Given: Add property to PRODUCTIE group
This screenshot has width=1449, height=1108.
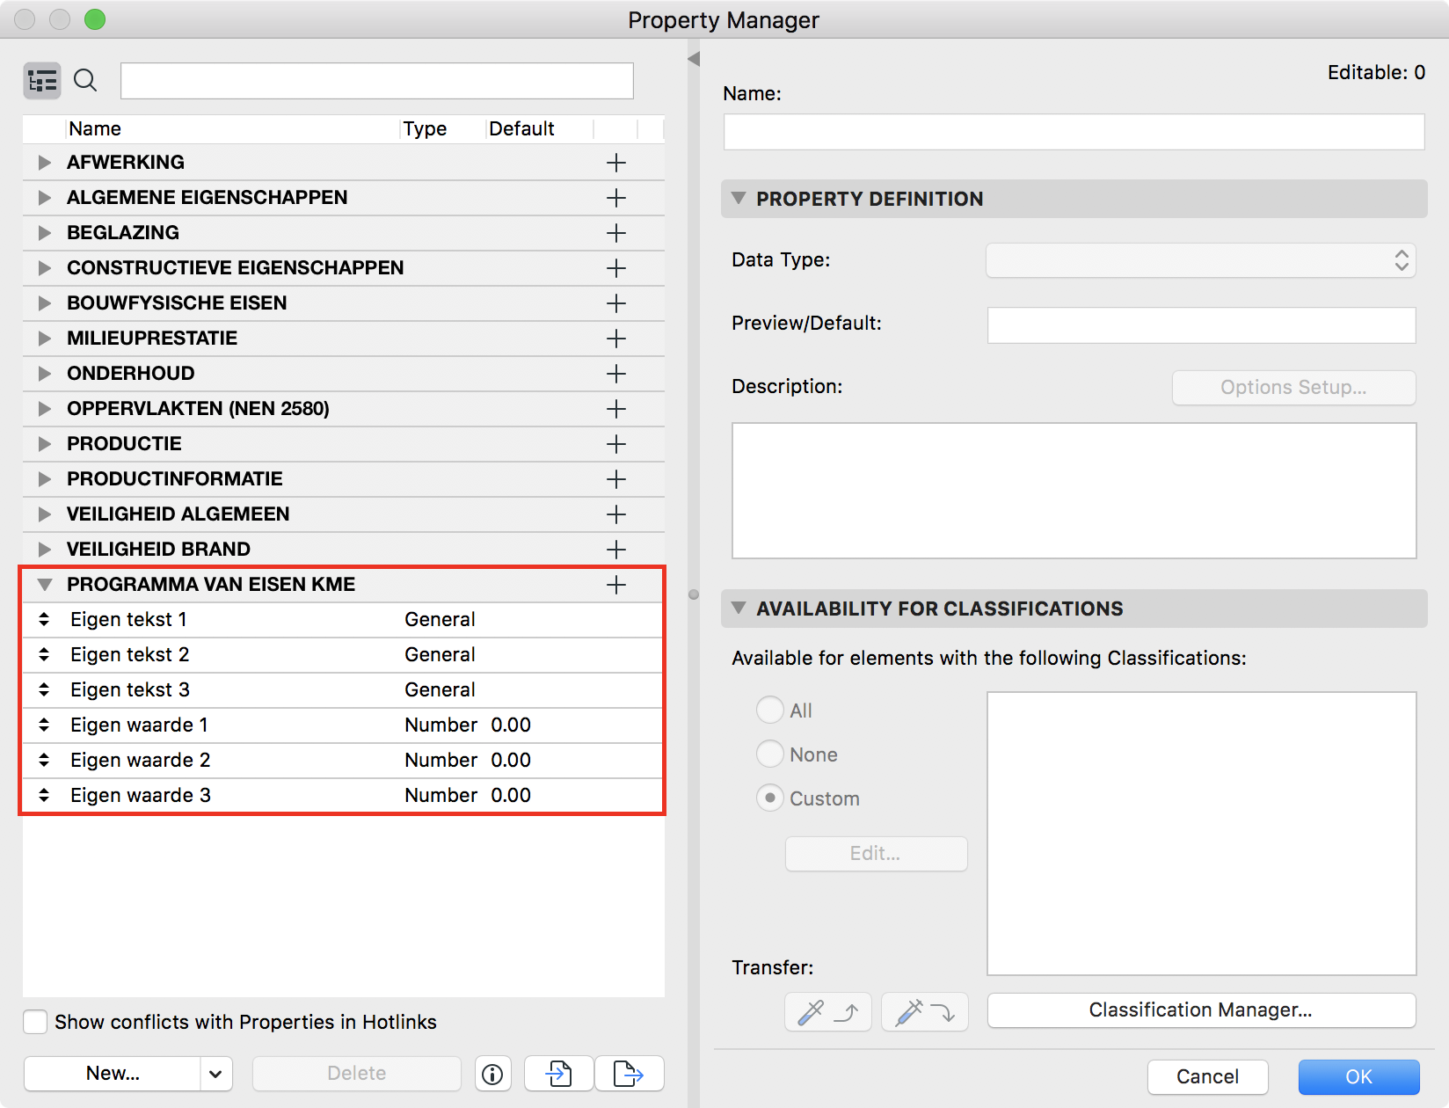Looking at the screenshot, I should (x=616, y=444).
